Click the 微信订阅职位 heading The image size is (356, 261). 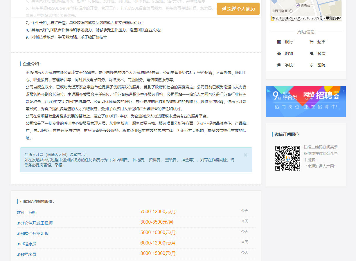pyautogui.click(x=287, y=134)
